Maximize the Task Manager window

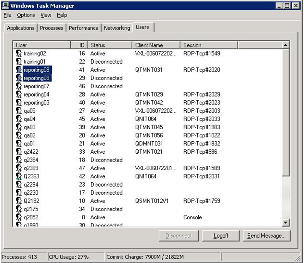(x=287, y=6)
